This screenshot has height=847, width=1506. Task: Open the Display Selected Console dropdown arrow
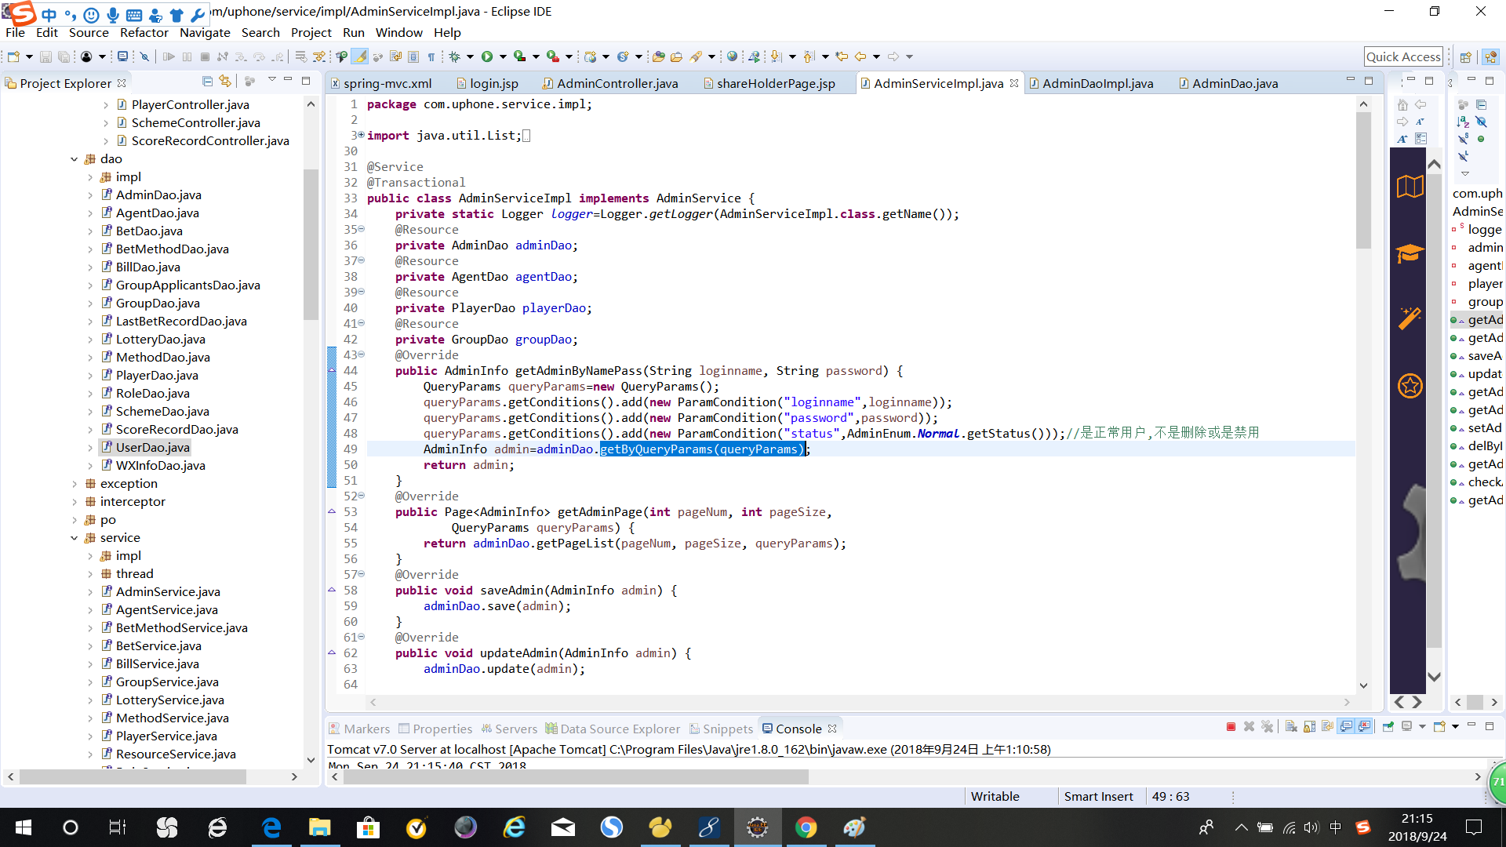[x=1422, y=727]
